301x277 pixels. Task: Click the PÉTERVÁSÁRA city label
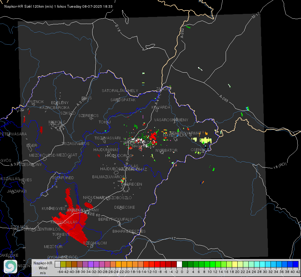pos(13,134)
